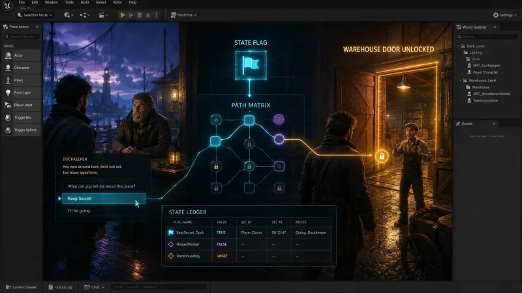Select the Player Start item
Screen dimensions: 522x293
(x=22, y=105)
